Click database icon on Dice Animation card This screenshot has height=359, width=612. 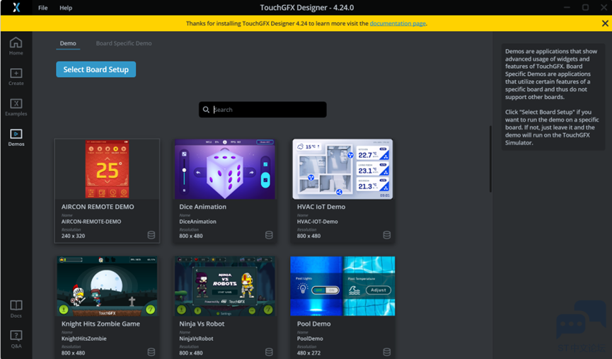pyautogui.click(x=269, y=235)
